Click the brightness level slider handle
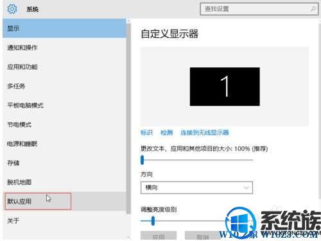This screenshot has width=321, height=241. tap(153, 221)
